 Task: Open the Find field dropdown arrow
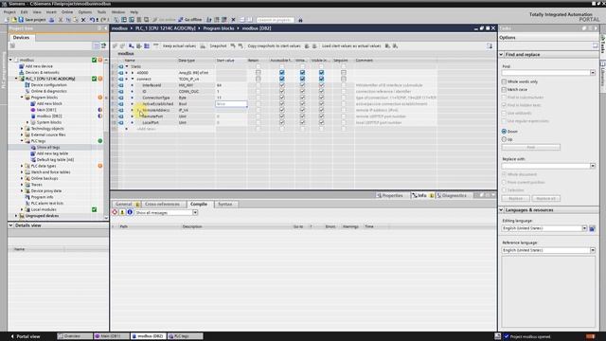[593, 73]
